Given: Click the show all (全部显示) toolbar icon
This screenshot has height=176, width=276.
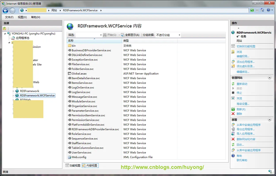Looking at the screenshot, I should click(x=123, y=35).
